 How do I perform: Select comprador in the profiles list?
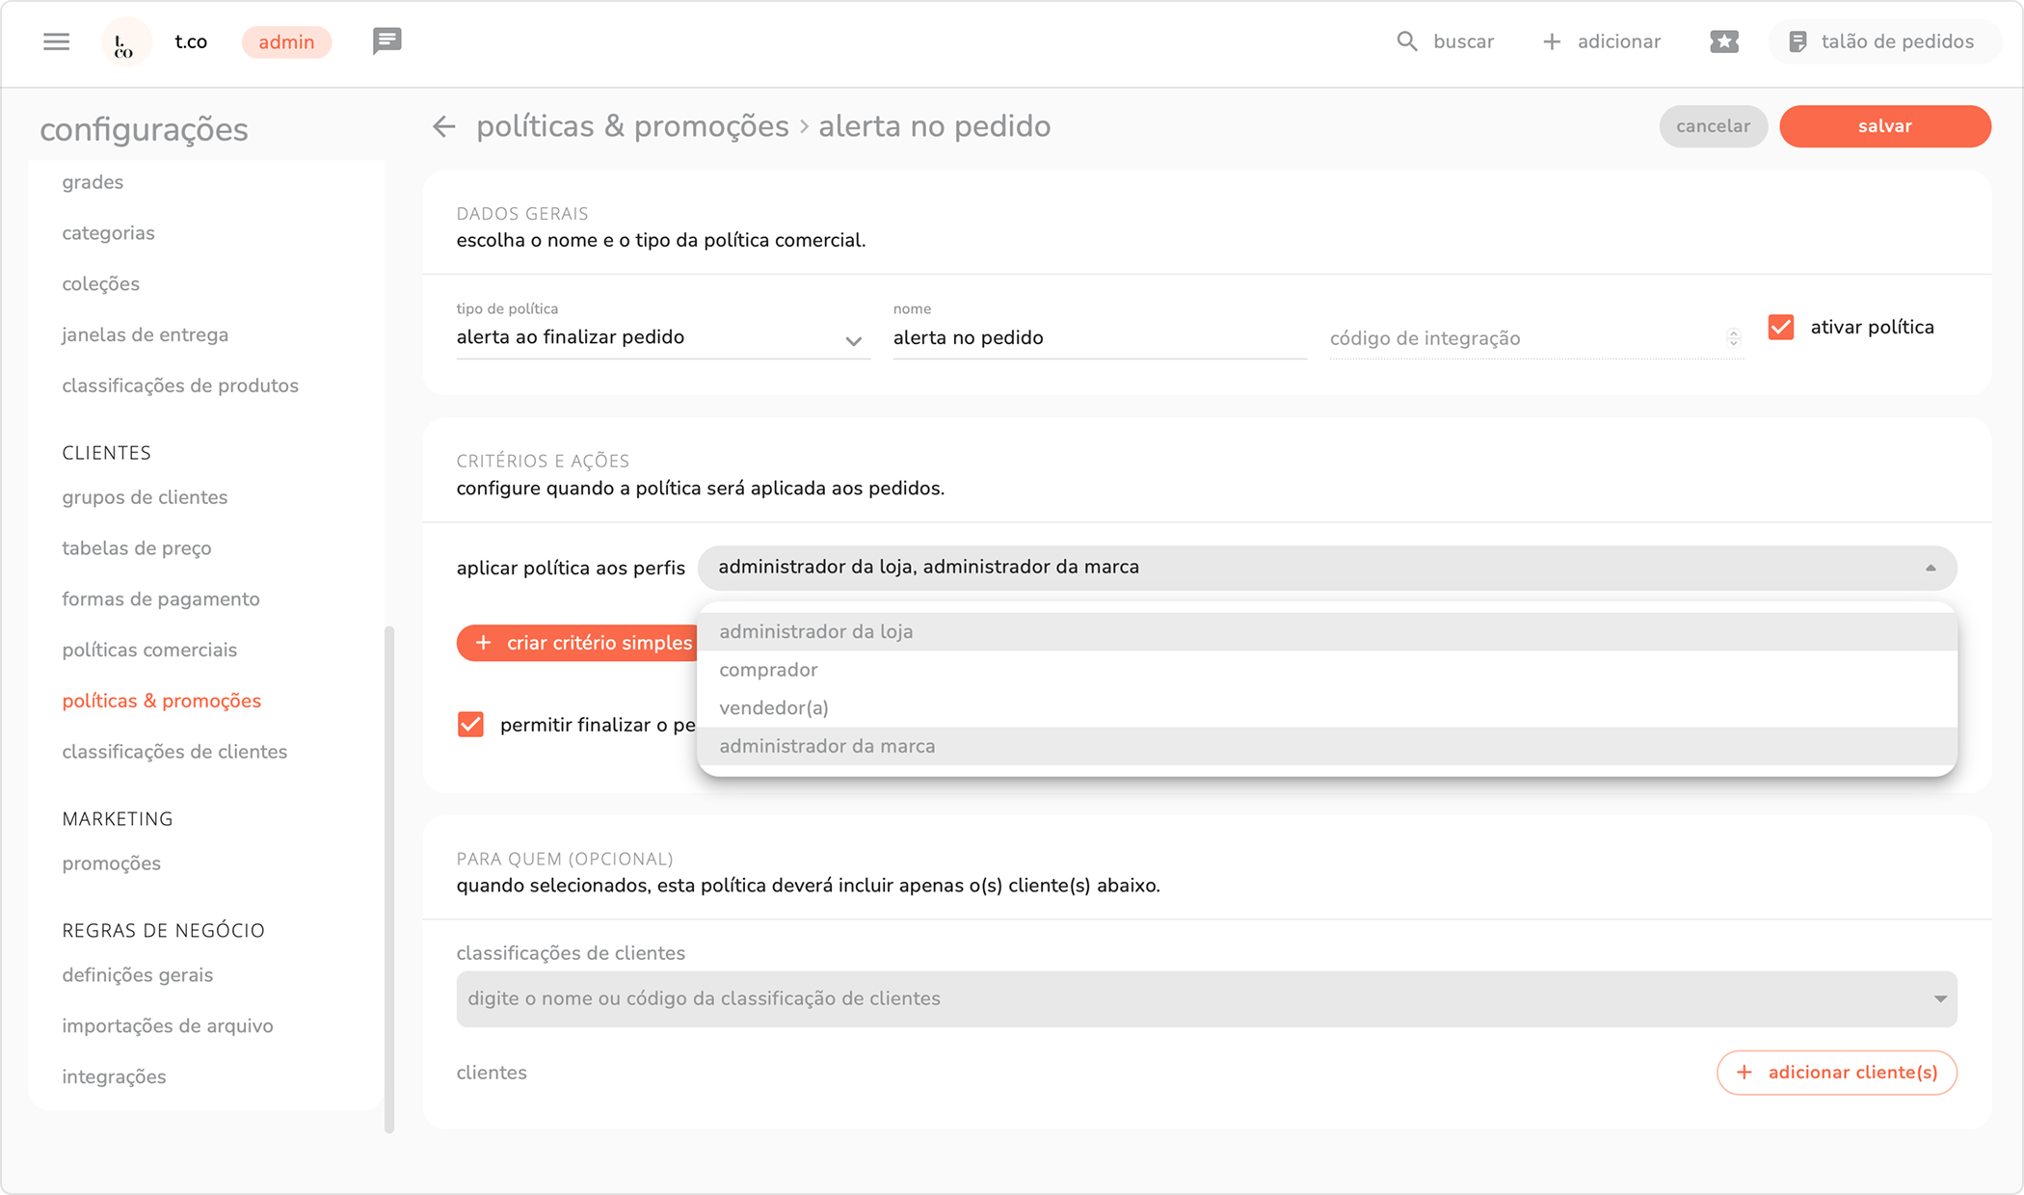point(768,670)
